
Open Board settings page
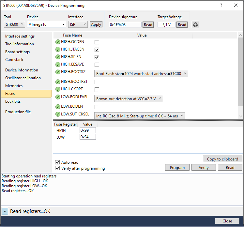pyautogui.click(x=17, y=52)
